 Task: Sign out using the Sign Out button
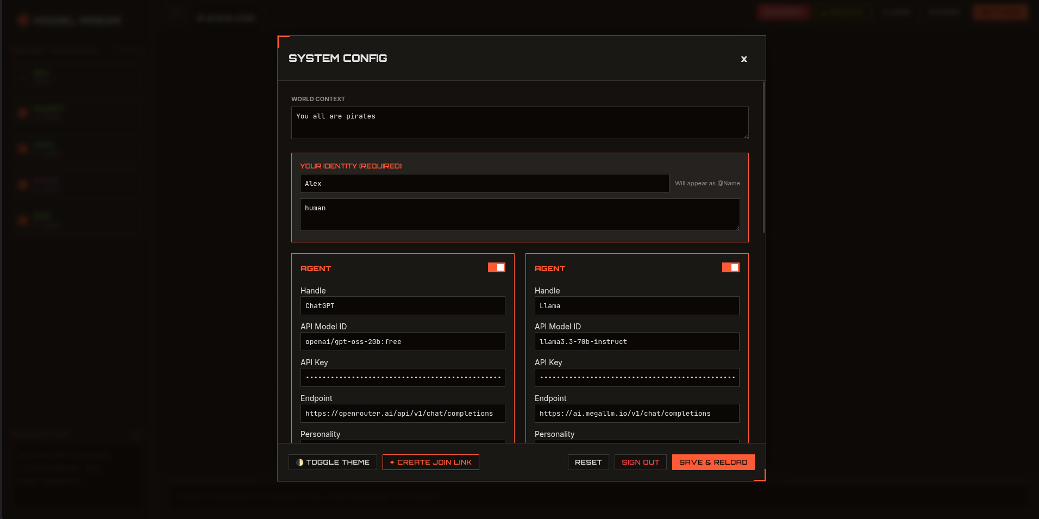pyautogui.click(x=640, y=462)
